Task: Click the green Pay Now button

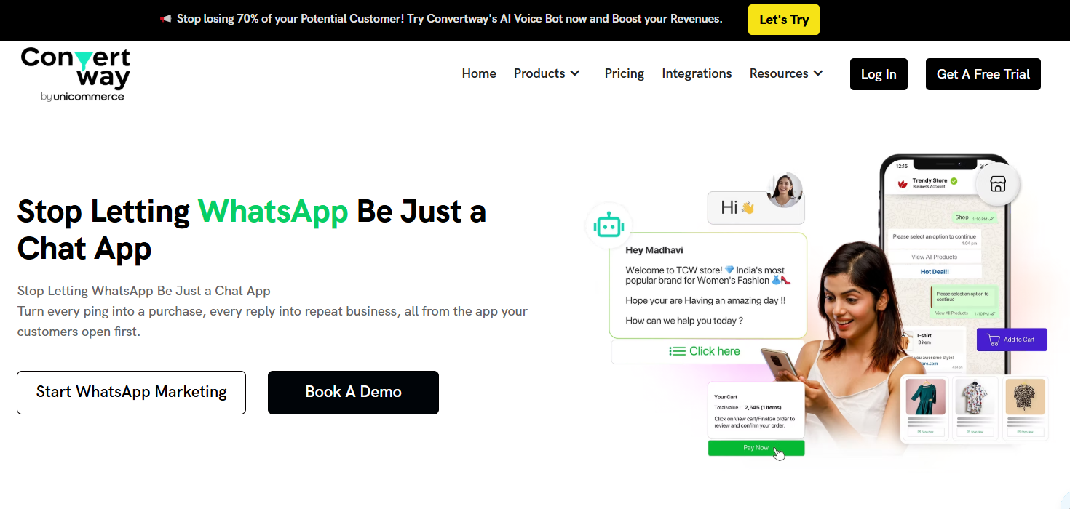Action: click(x=756, y=448)
